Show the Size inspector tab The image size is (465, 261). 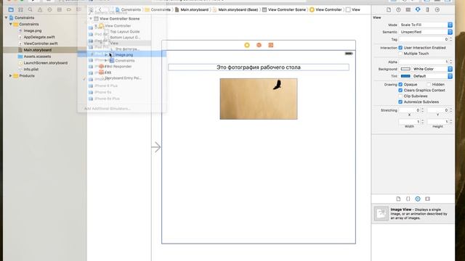coord(427,9)
